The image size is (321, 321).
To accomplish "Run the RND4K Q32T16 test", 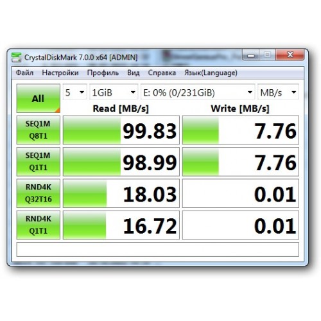I will [x=39, y=193].
